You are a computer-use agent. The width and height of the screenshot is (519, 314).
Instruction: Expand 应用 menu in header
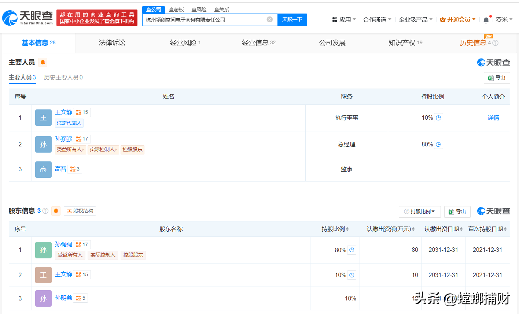pyautogui.click(x=344, y=20)
